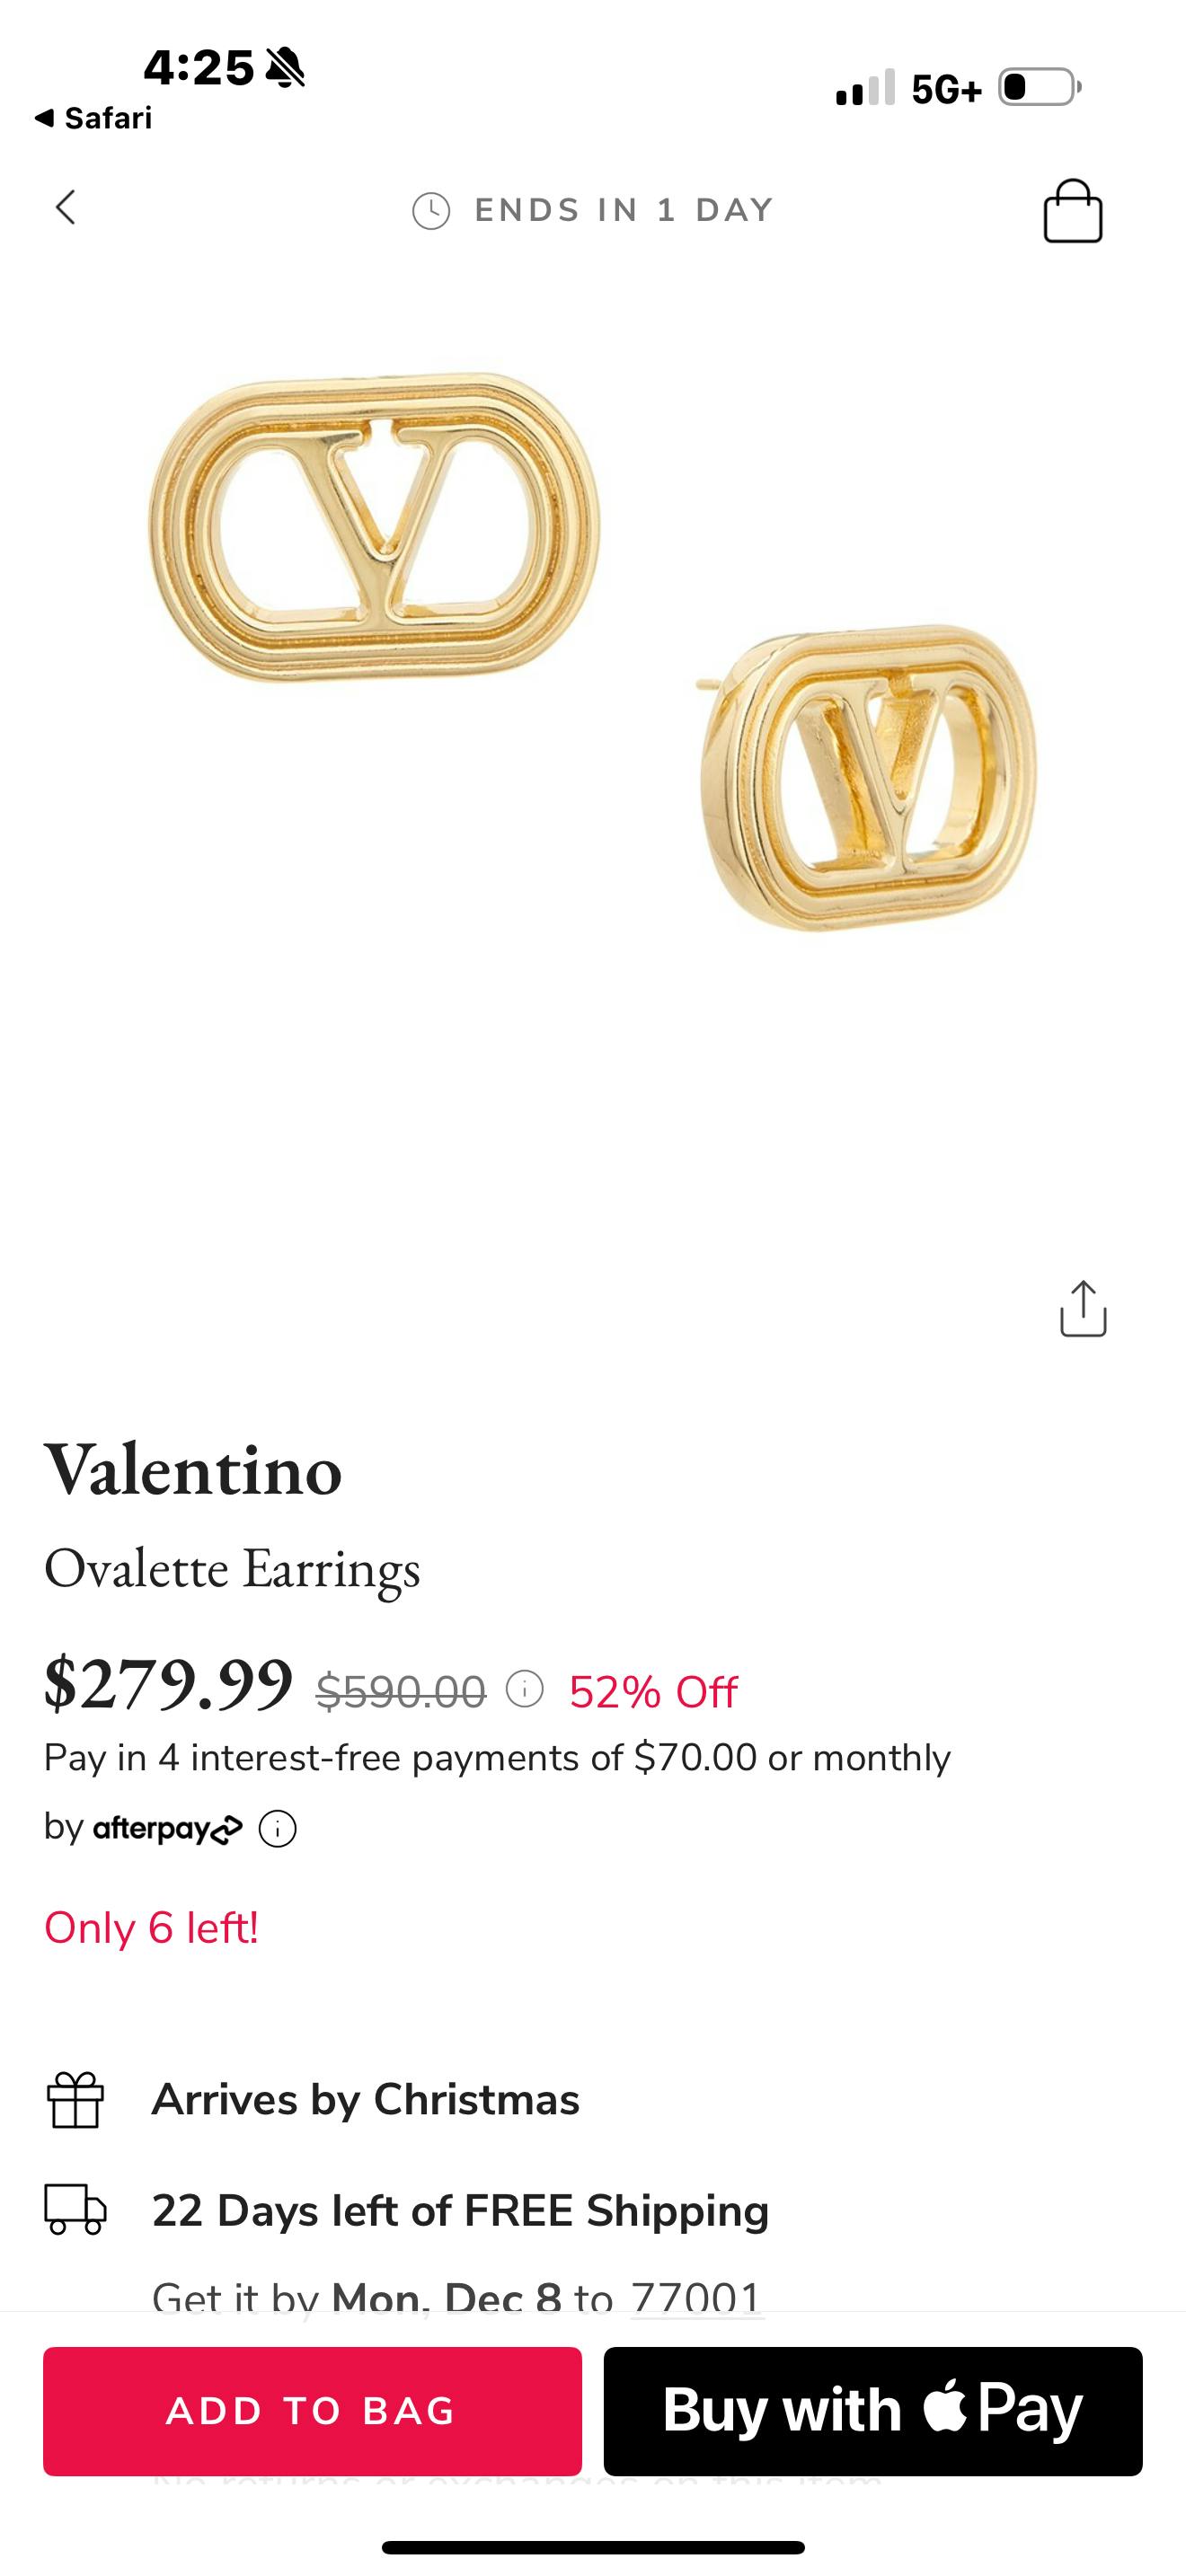The width and height of the screenshot is (1186, 2576).
Task: Open the Afterpay info icon
Action: [277, 1829]
